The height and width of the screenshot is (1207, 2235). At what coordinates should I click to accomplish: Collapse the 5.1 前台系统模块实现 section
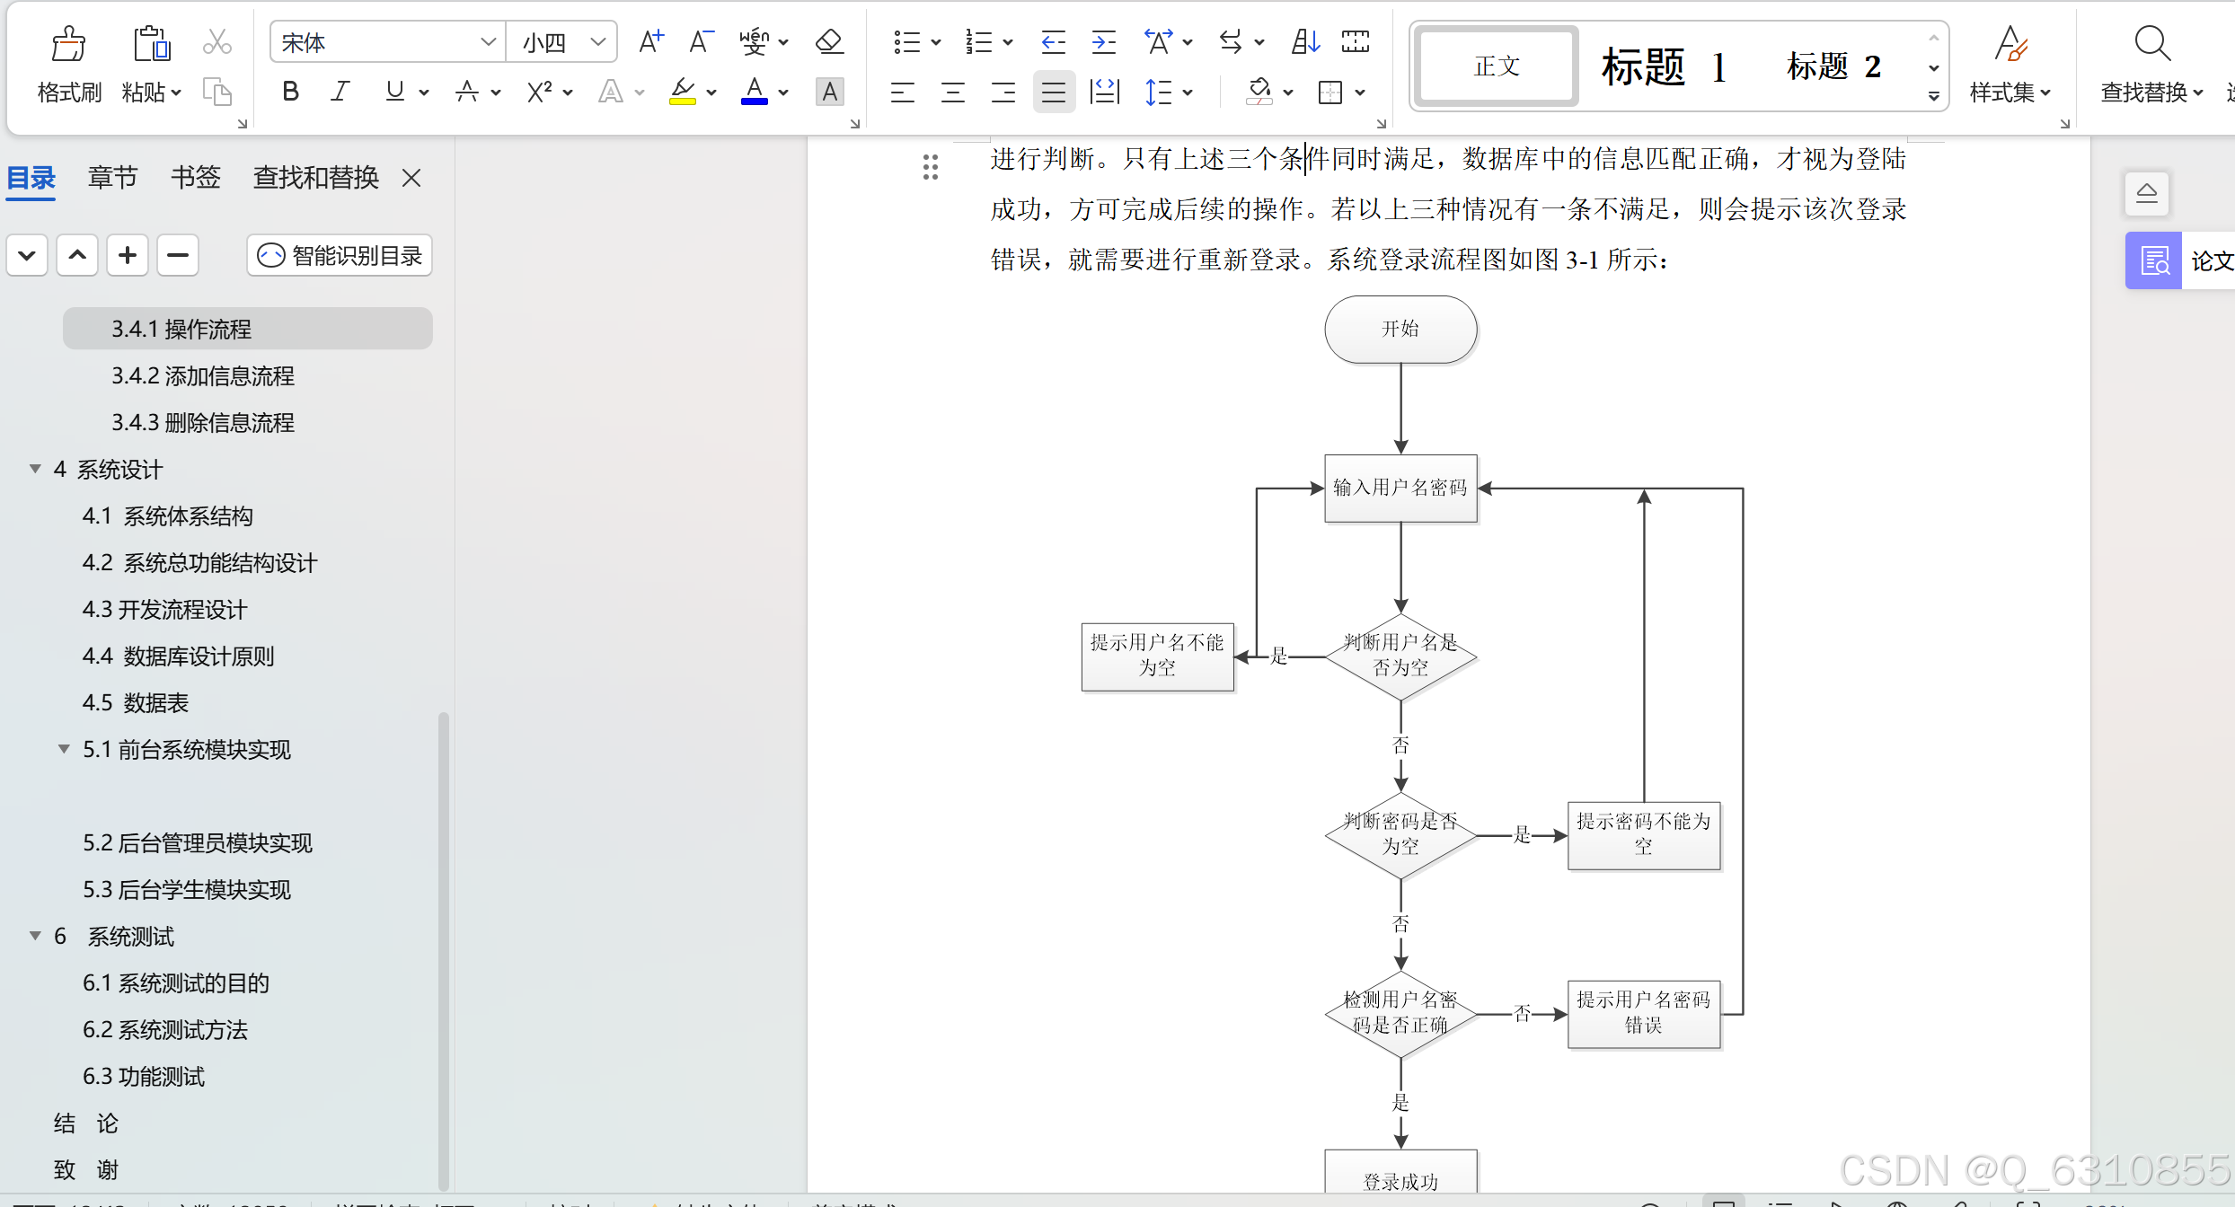pyautogui.click(x=64, y=749)
